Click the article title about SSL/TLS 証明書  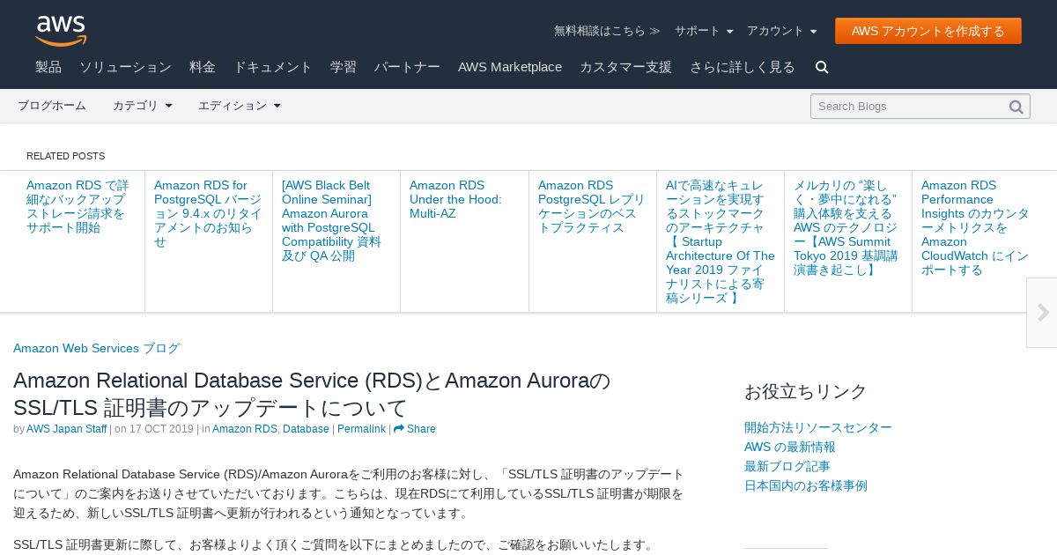312,394
